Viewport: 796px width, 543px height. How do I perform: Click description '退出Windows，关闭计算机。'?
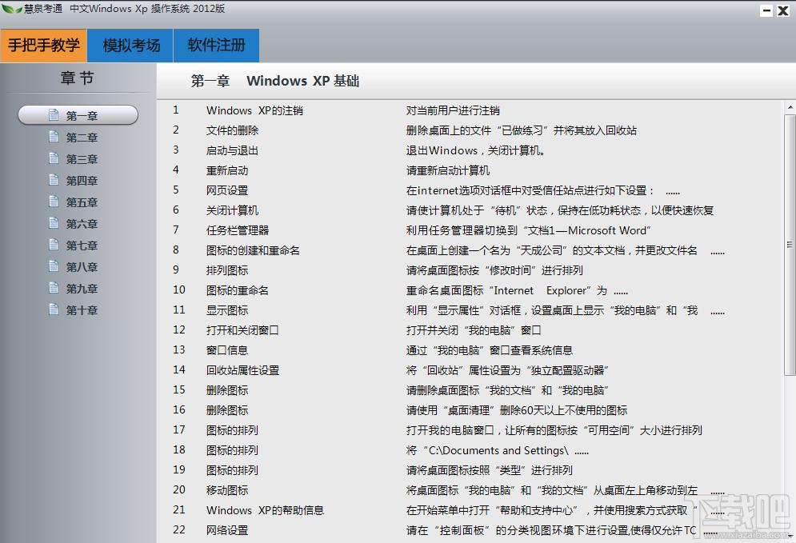point(476,150)
